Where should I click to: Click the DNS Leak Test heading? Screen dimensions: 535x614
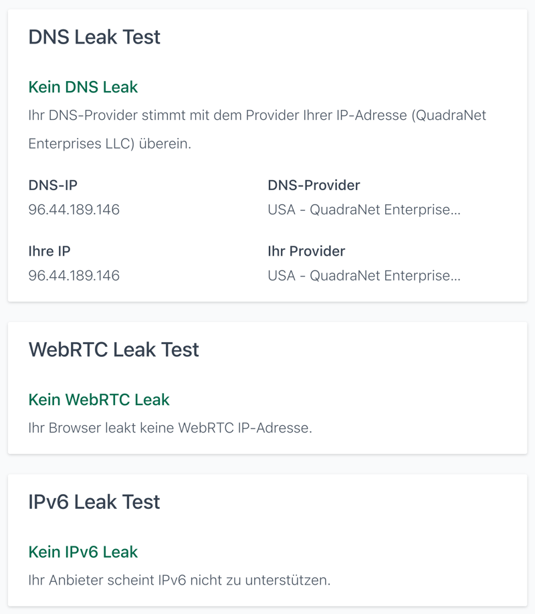click(x=94, y=37)
